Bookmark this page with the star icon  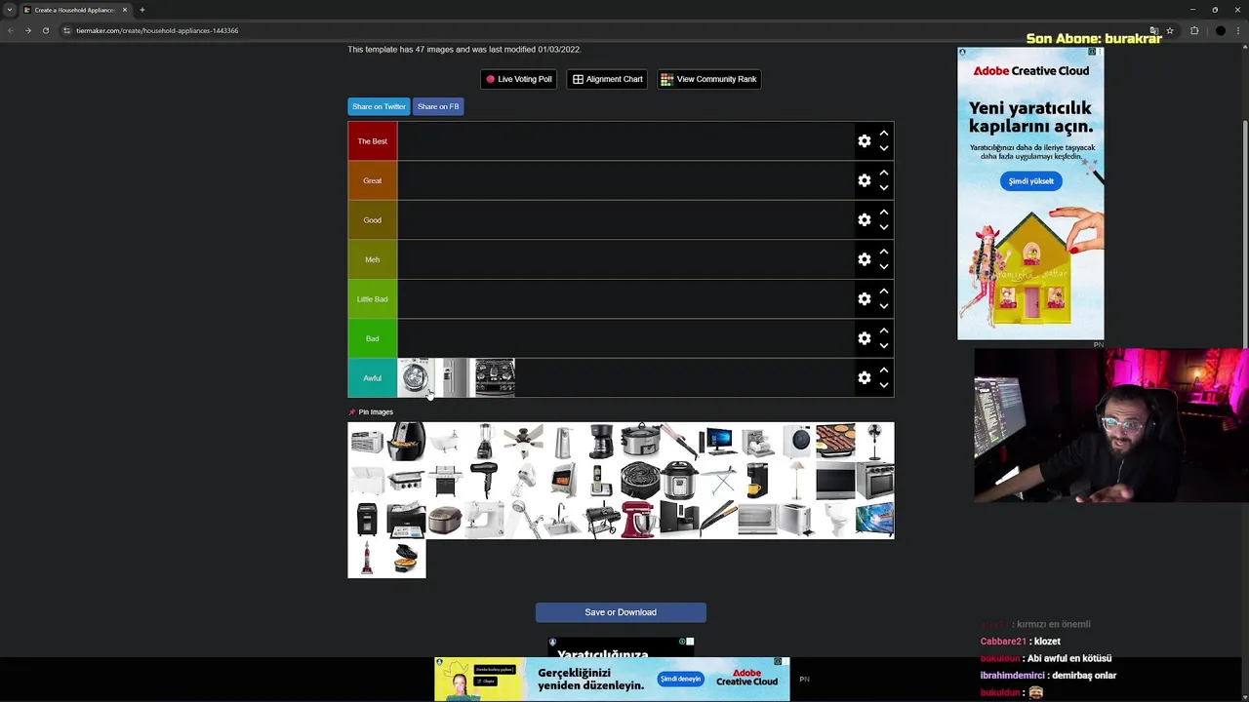pos(1170,30)
